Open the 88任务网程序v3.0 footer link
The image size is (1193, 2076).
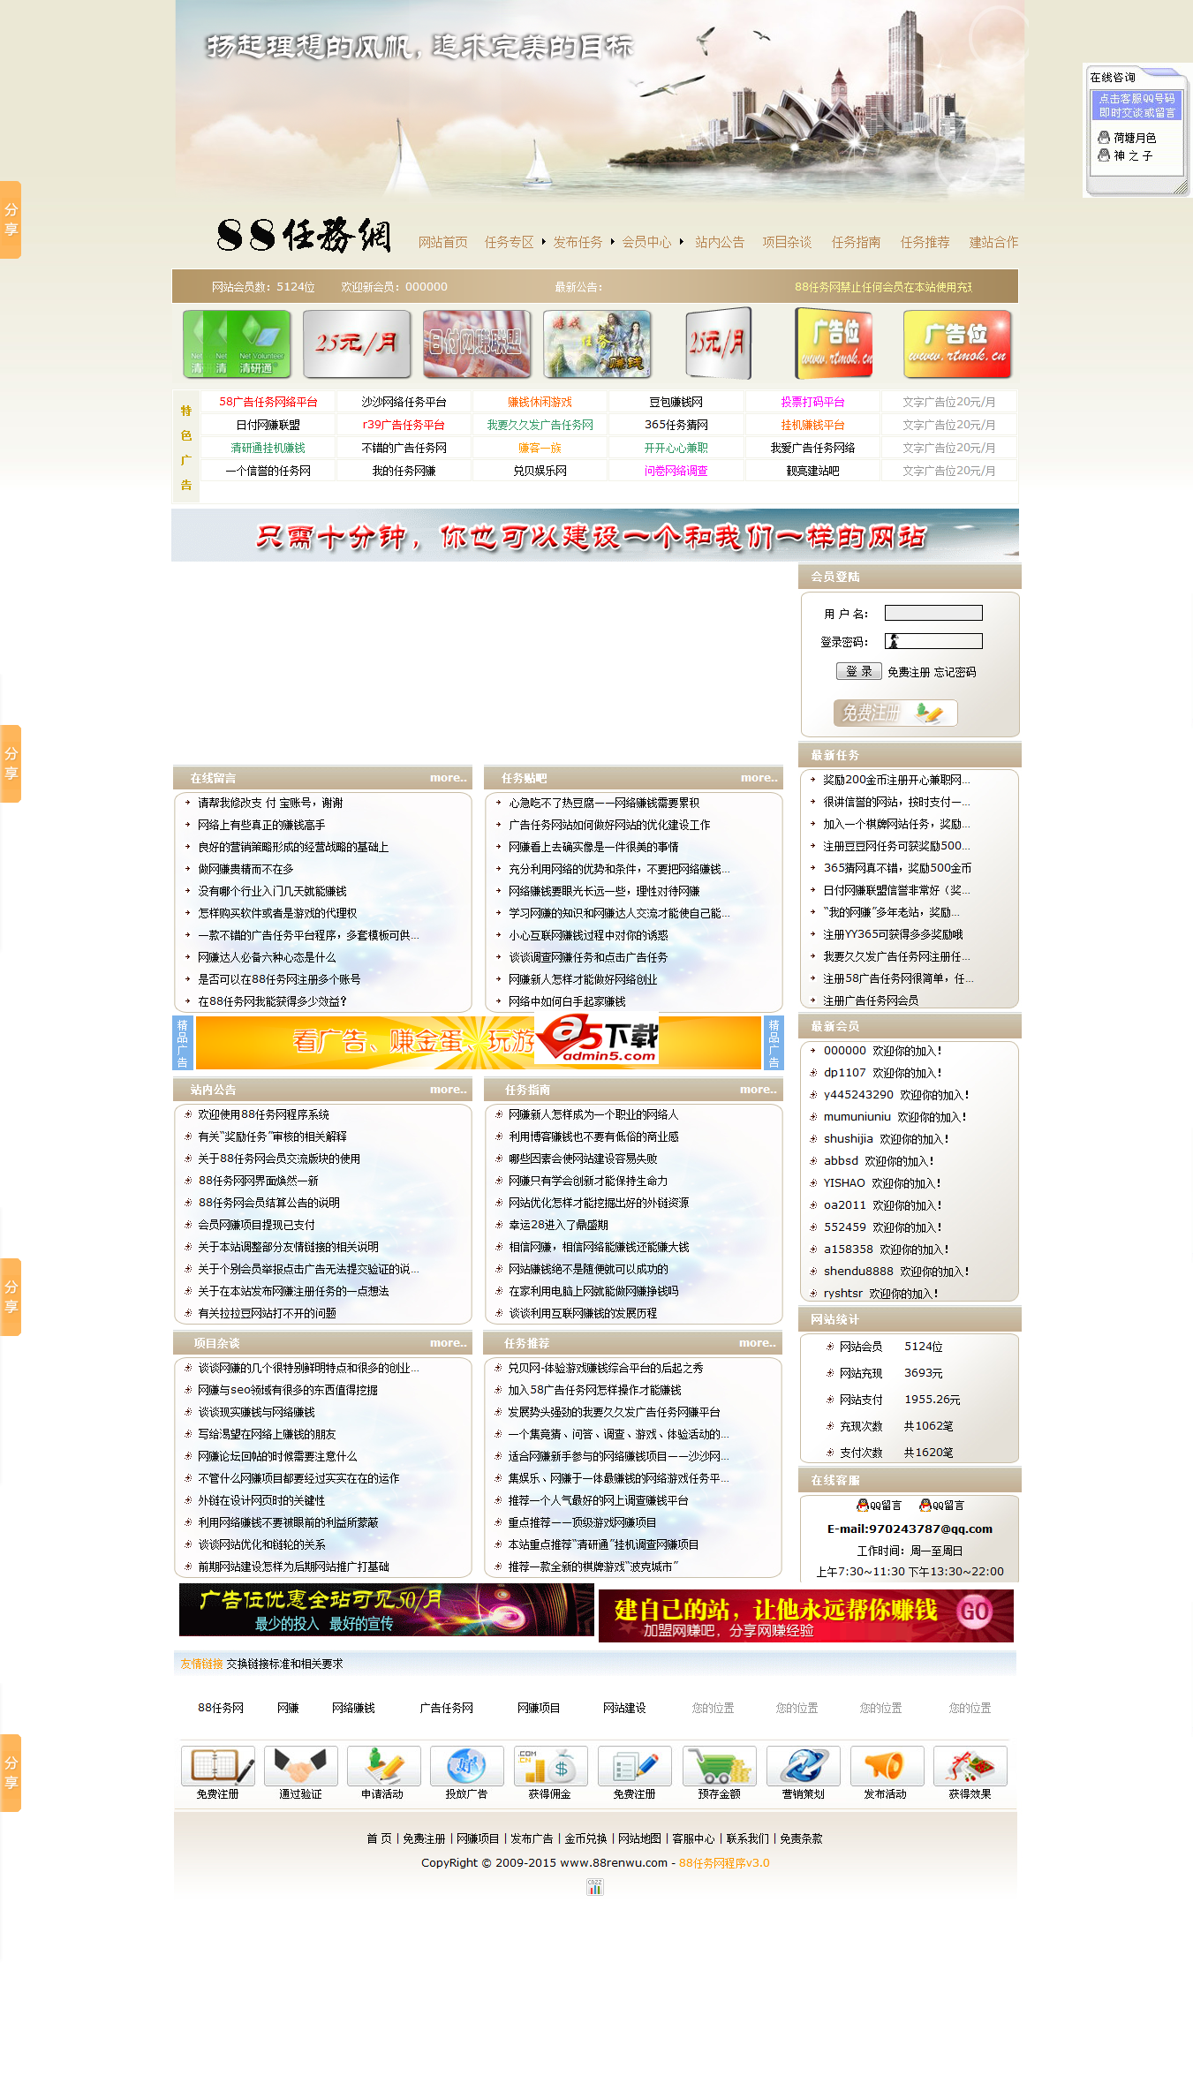(x=724, y=1862)
